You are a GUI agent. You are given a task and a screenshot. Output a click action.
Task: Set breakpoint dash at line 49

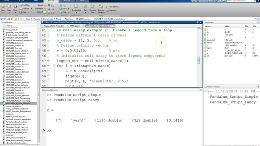(x=48, y=71)
